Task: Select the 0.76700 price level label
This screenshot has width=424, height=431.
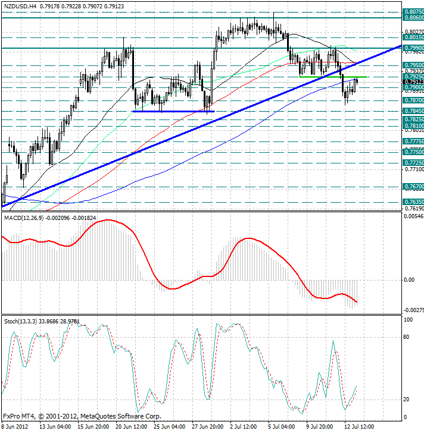Action: [x=413, y=186]
